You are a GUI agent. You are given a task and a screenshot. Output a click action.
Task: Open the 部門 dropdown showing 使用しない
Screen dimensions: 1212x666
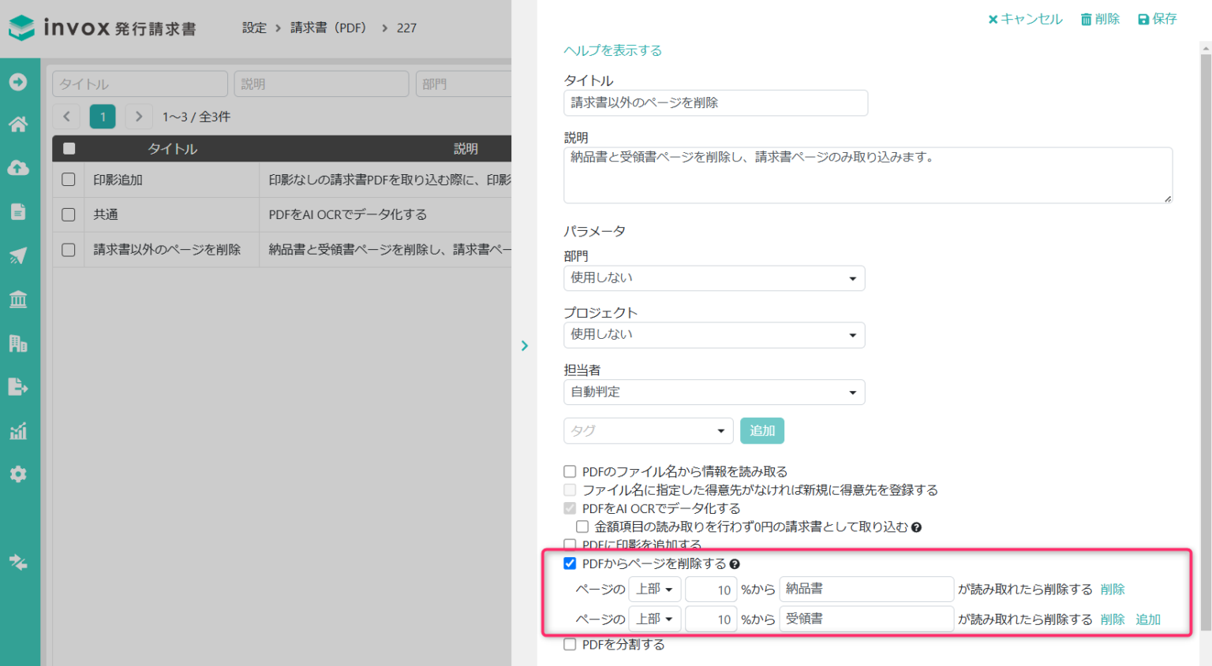click(714, 278)
